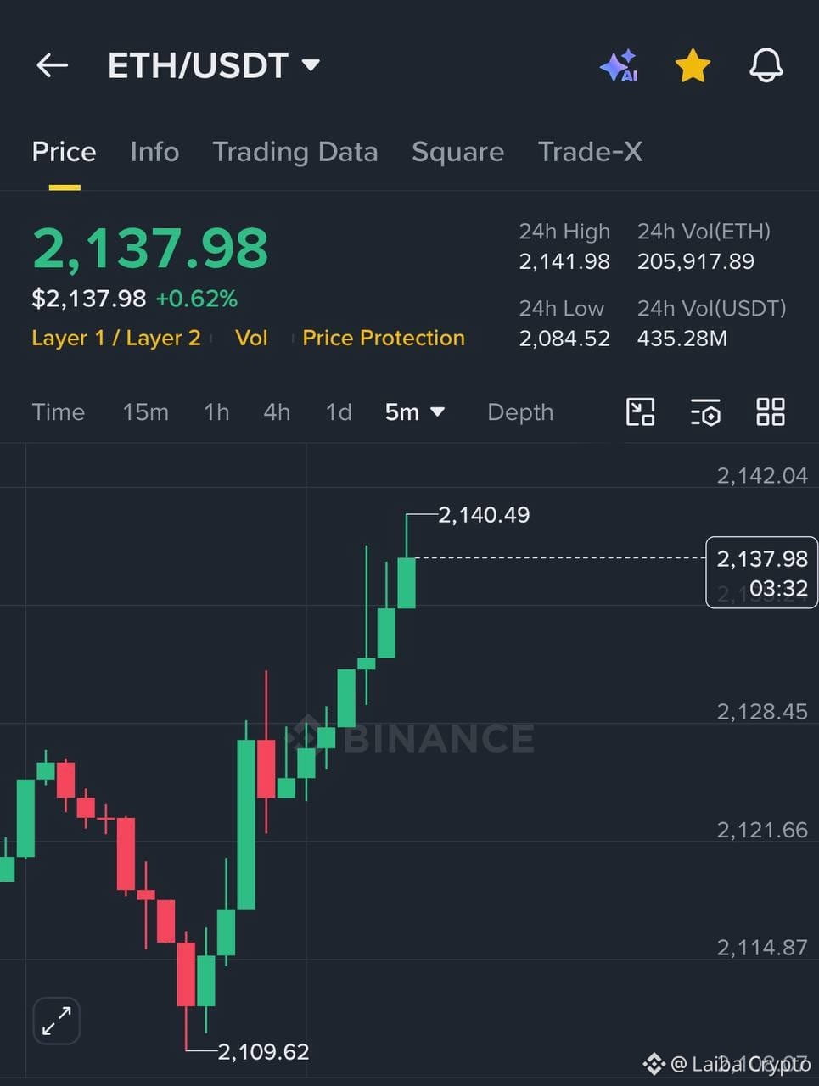819x1086 pixels.
Task: Tap the Vol tag link
Action: coord(251,338)
